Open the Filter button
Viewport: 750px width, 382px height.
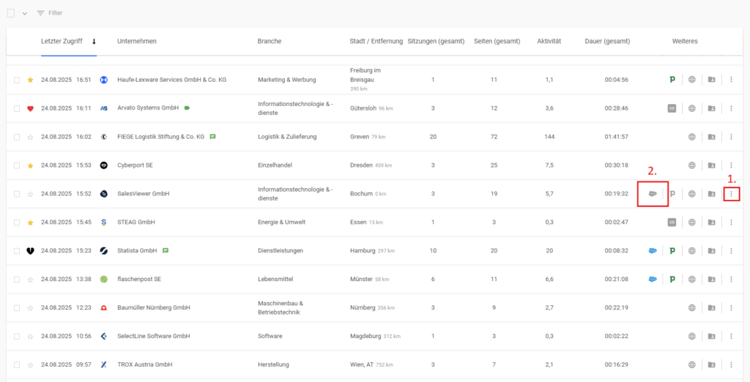[50, 13]
